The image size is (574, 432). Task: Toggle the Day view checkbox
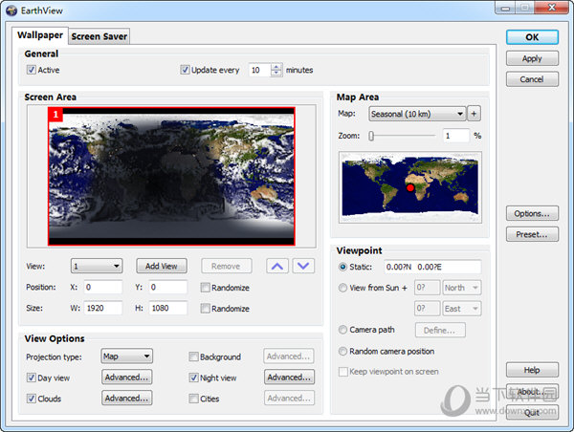tap(32, 378)
